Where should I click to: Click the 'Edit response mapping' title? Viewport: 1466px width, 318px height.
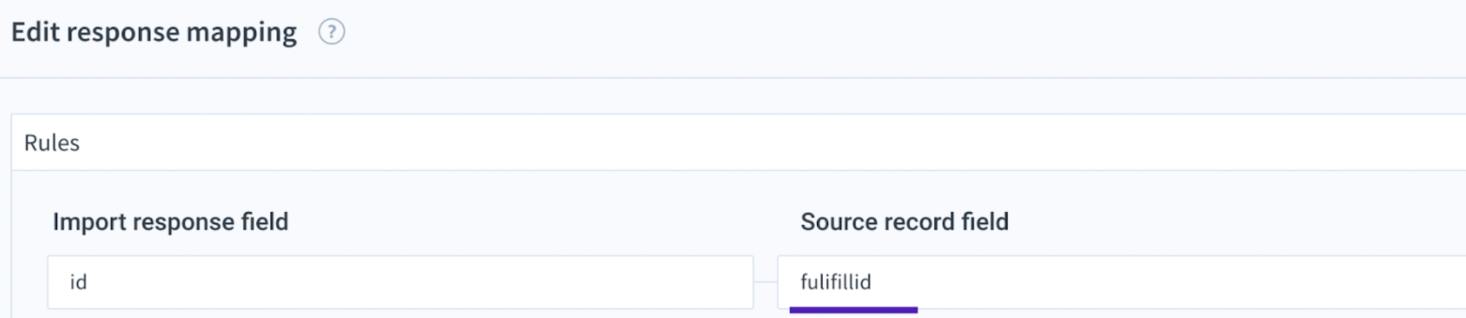point(154,32)
